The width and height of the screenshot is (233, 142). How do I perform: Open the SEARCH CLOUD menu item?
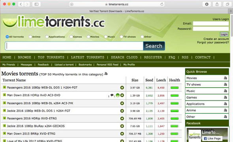[124, 57]
